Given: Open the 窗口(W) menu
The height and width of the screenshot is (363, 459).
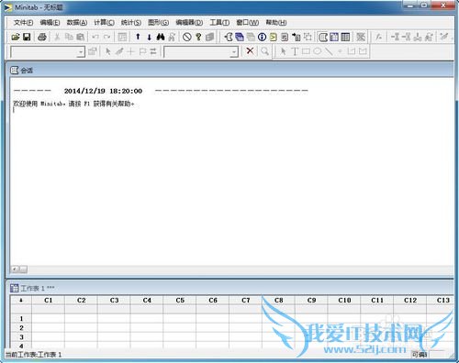Looking at the screenshot, I should coord(248,22).
